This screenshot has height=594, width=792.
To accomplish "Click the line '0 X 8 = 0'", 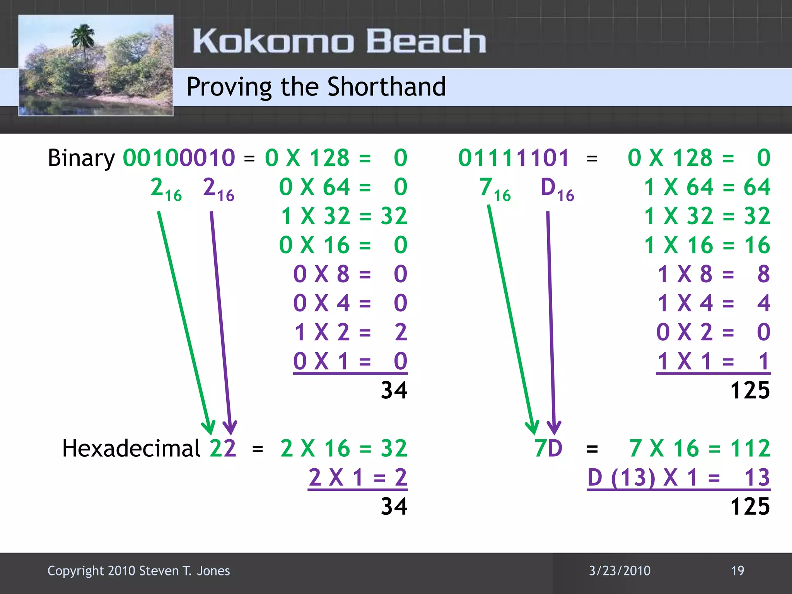I will 350,274.
